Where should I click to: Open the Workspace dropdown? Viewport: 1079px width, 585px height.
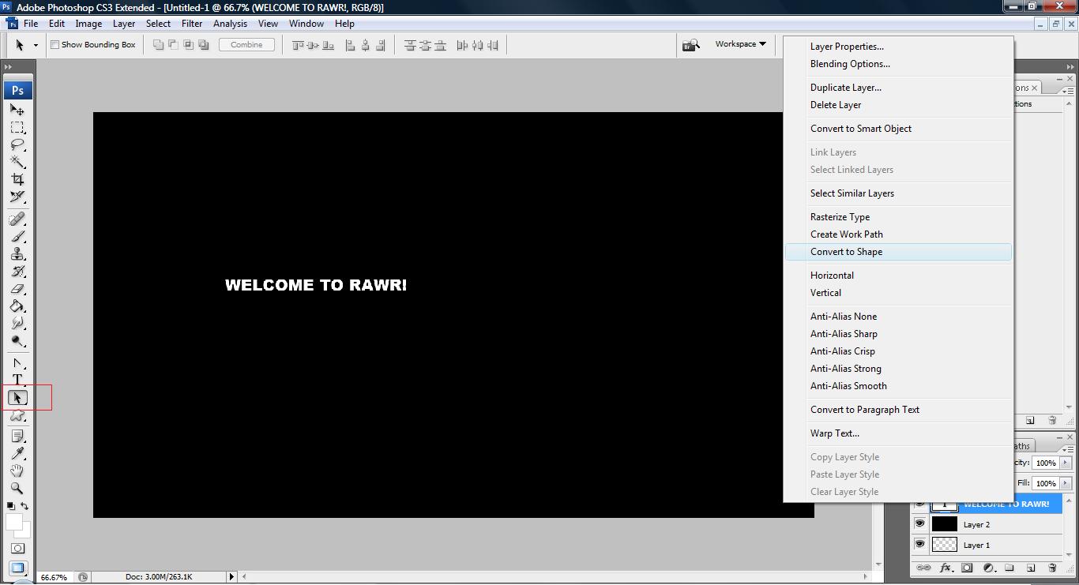tap(740, 44)
